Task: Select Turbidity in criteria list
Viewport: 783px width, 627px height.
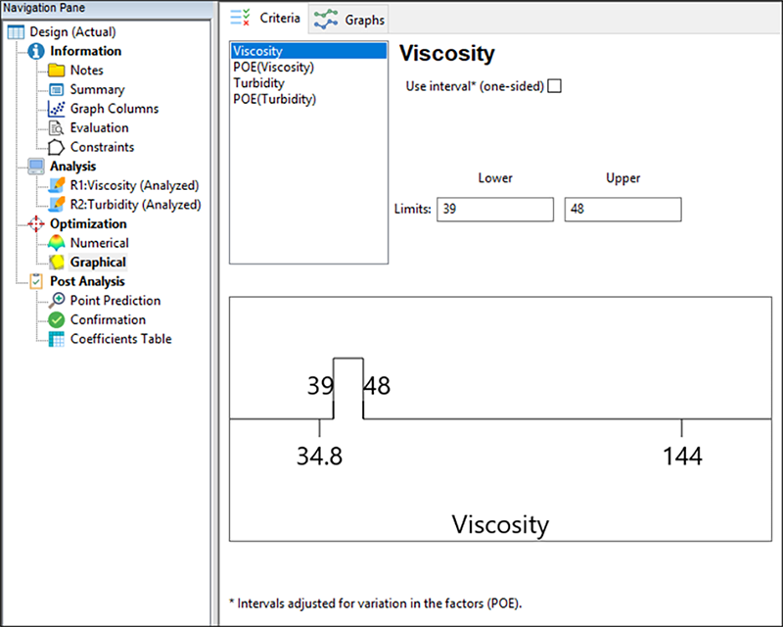Action: point(259,83)
